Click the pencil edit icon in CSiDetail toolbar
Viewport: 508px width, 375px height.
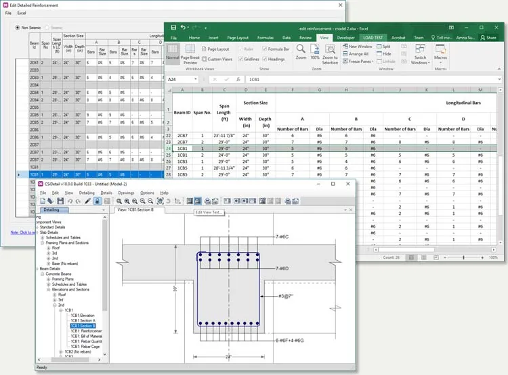(87, 201)
